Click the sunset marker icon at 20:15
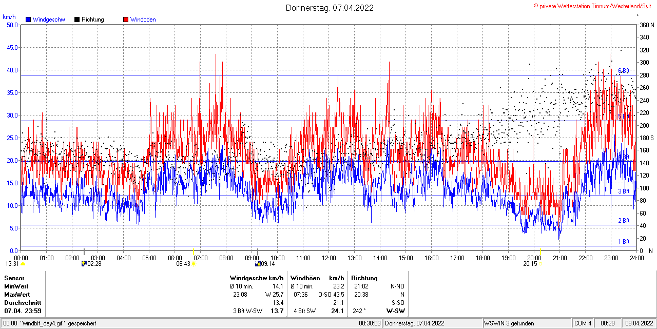The width and height of the screenshot is (657, 329). [540, 264]
